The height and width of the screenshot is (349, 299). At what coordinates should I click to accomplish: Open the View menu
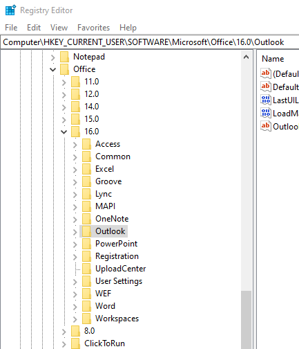(x=59, y=28)
